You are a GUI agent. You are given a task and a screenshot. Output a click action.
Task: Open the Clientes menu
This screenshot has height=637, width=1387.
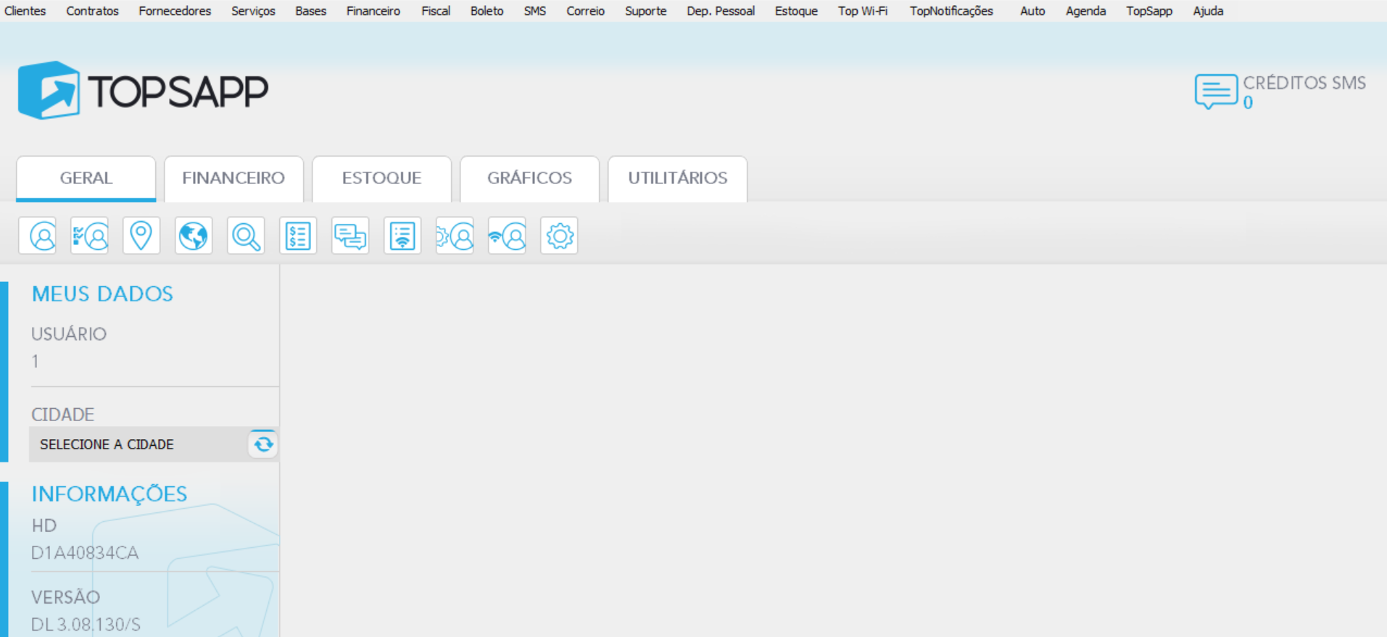25,11
